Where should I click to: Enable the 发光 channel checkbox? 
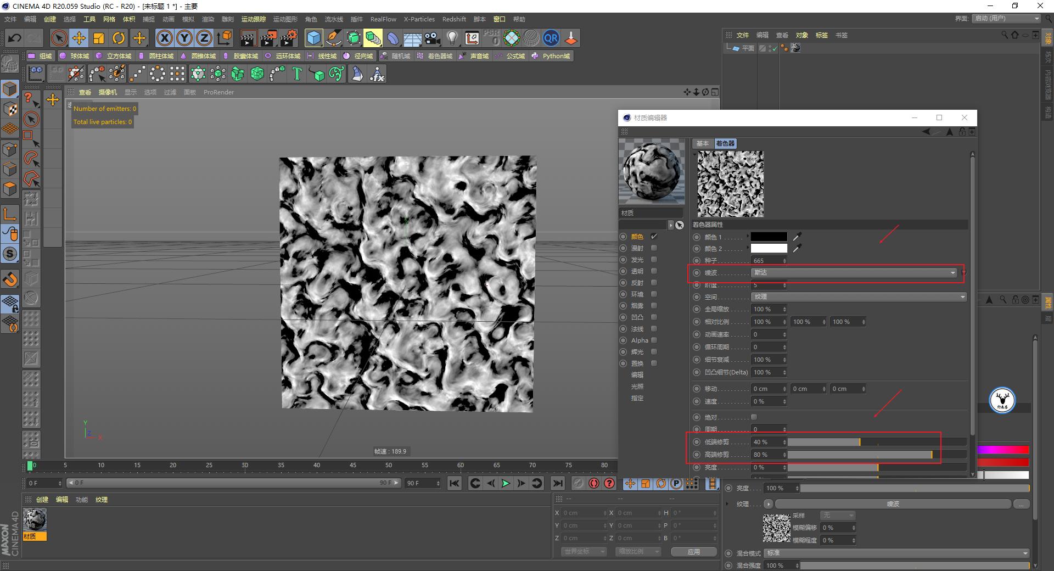click(653, 259)
